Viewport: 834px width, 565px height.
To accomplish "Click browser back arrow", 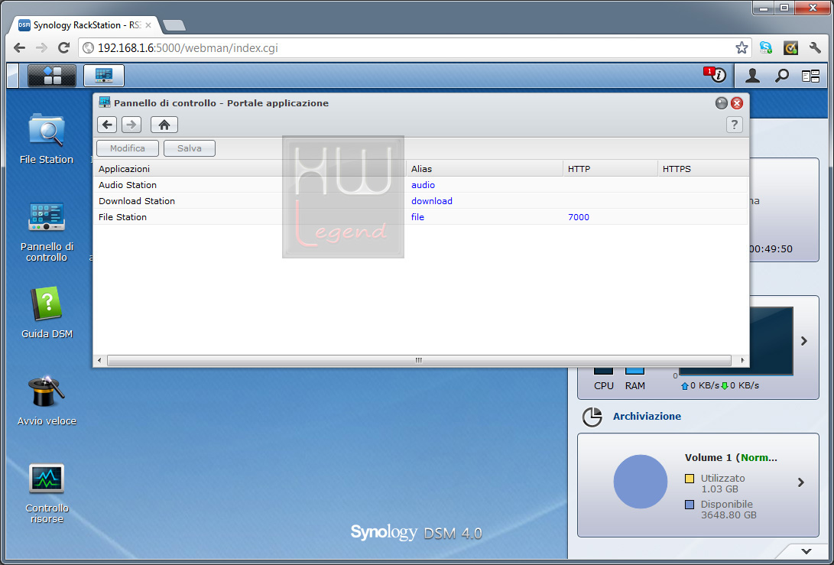I will click(x=20, y=48).
